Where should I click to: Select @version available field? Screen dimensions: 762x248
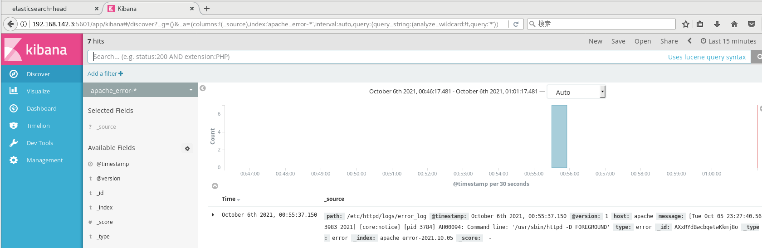[108, 179]
